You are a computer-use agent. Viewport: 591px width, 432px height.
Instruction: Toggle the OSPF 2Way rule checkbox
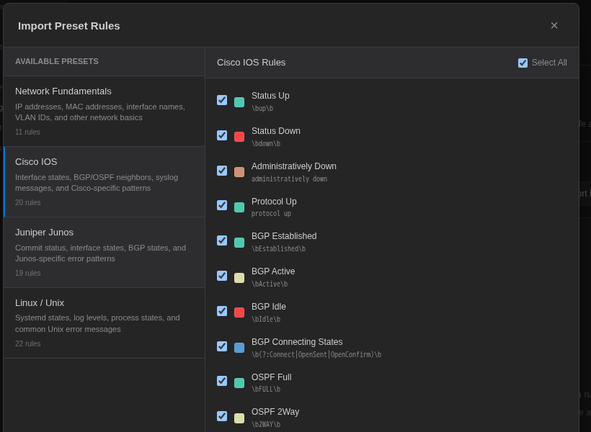tap(222, 416)
